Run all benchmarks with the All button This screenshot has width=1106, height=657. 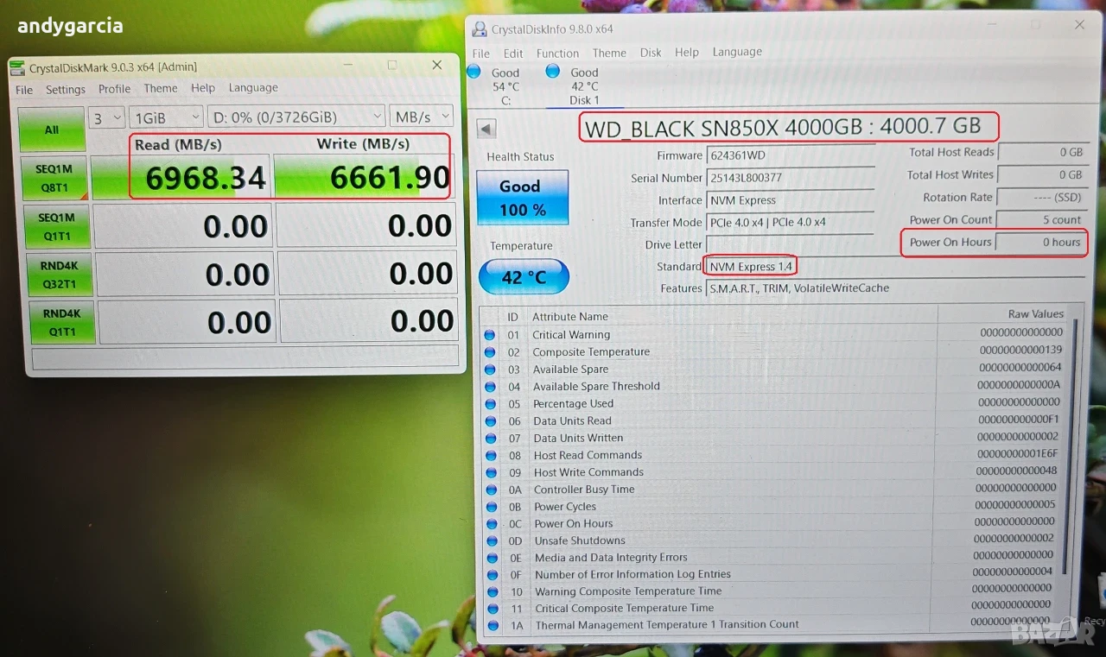[x=51, y=130]
